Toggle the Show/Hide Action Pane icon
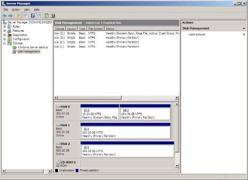This screenshot has width=248, height=180. click(39, 16)
